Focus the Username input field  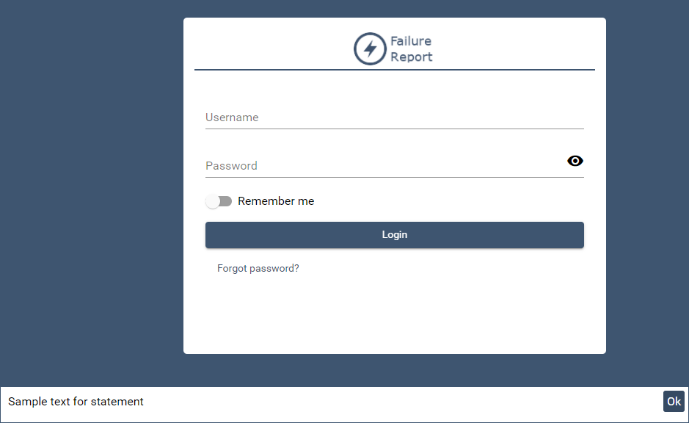(x=394, y=117)
